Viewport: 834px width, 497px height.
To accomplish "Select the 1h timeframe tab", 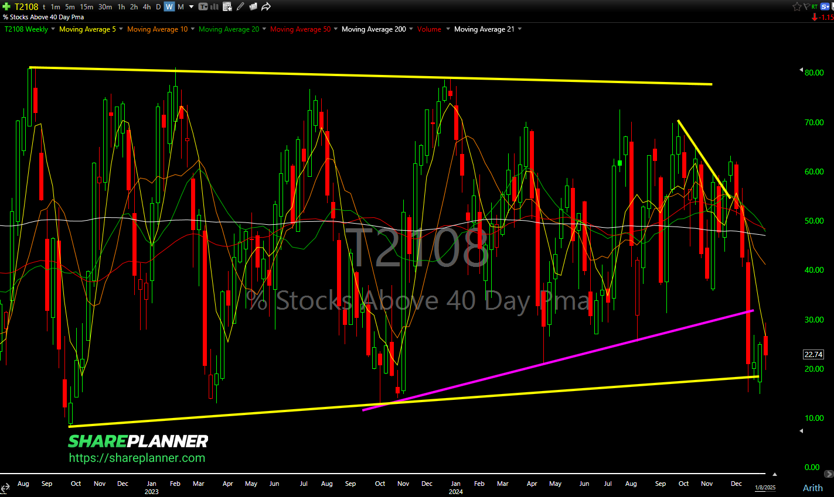I will click(121, 7).
